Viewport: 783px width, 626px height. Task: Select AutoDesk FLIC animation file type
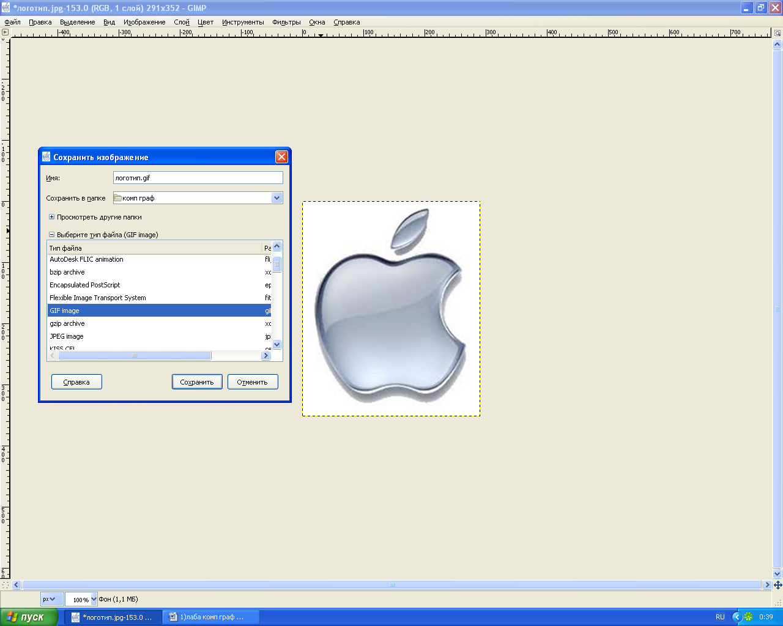160,259
